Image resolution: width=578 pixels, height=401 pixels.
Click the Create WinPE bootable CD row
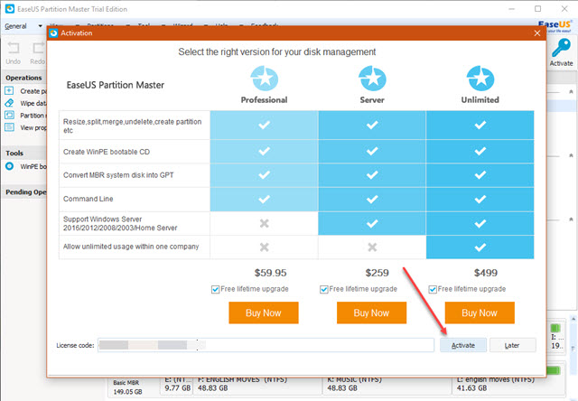(x=296, y=152)
